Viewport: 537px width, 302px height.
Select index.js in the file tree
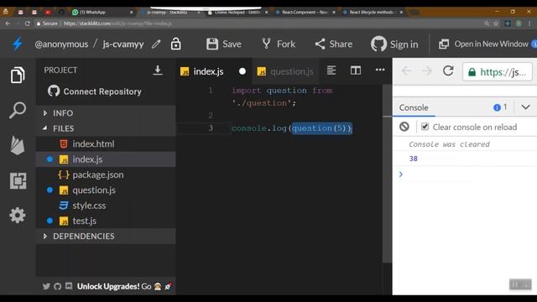(x=106, y=159)
